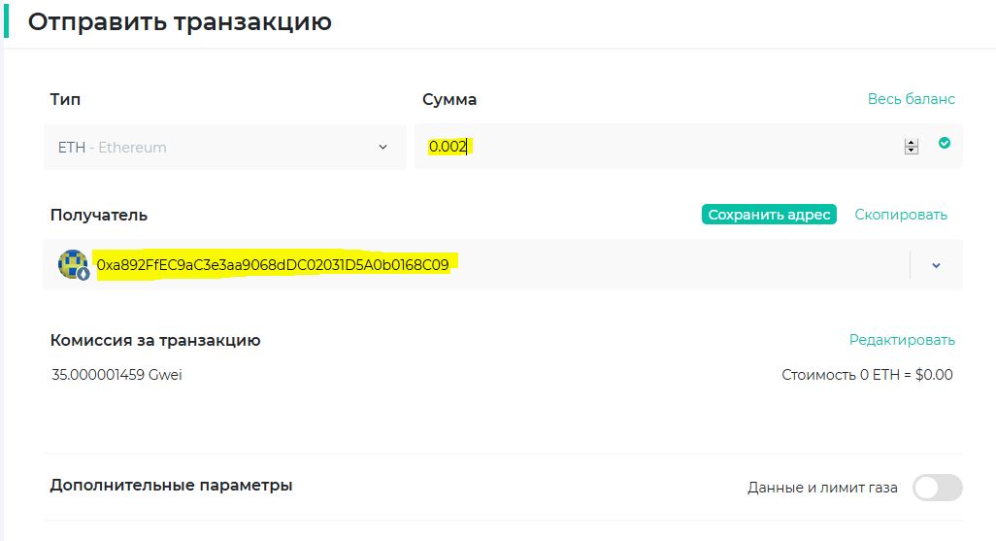The width and height of the screenshot is (996, 541).
Task: Click the Отправить транзакцию page title
Action: pos(180,21)
